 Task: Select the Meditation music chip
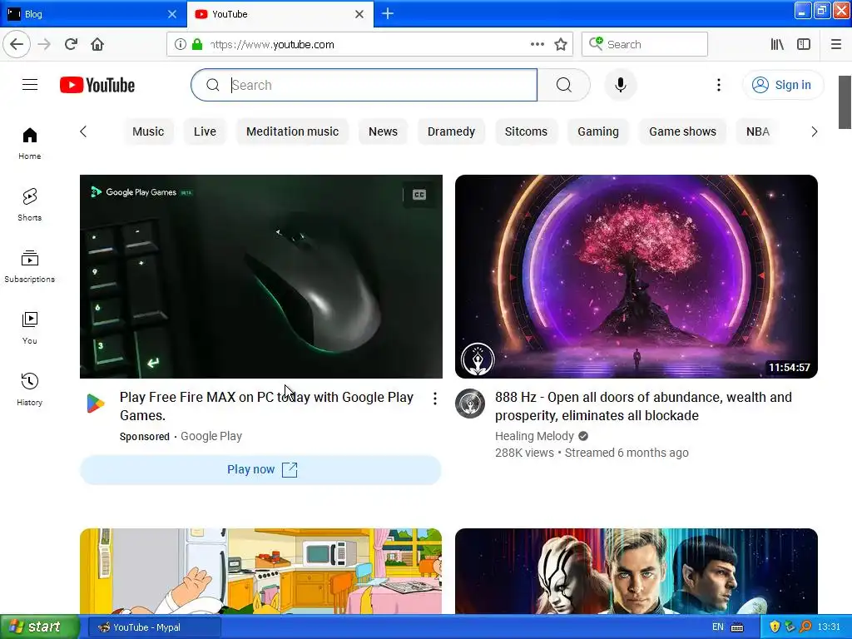[292, 131]
